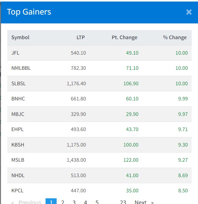The width and height of the screenshot is (198, 204).
Task: Sort by Symbol column header
Action: click(x=20, y=37)
